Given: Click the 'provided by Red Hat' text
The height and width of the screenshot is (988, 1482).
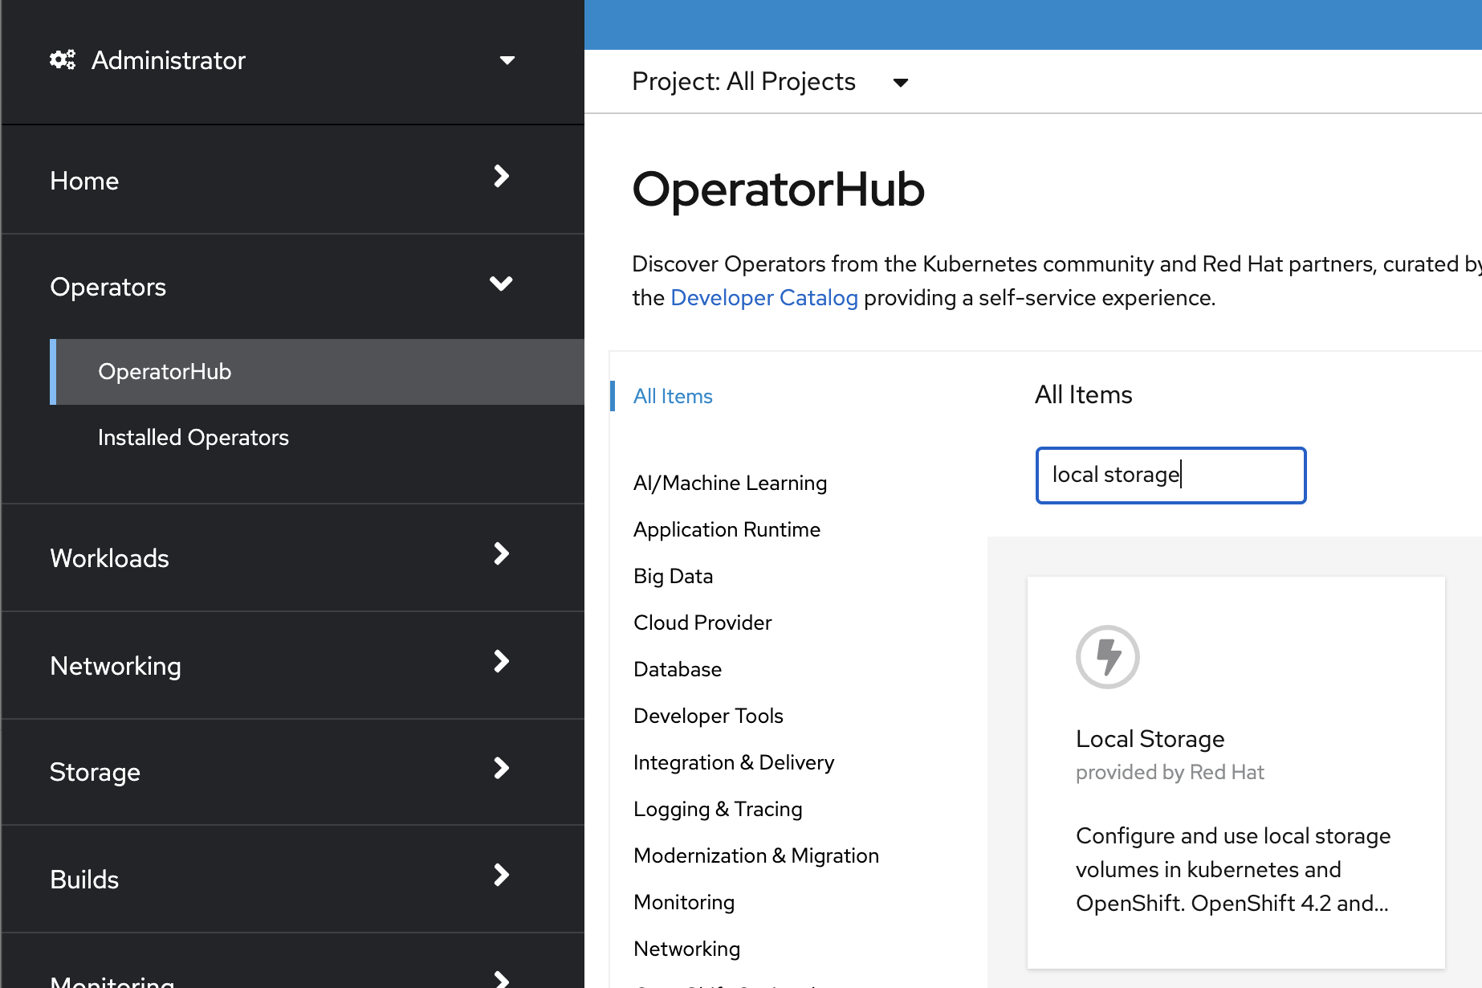Looking at the screenshot, I should pyautogui.click(x=1170, y=772).
